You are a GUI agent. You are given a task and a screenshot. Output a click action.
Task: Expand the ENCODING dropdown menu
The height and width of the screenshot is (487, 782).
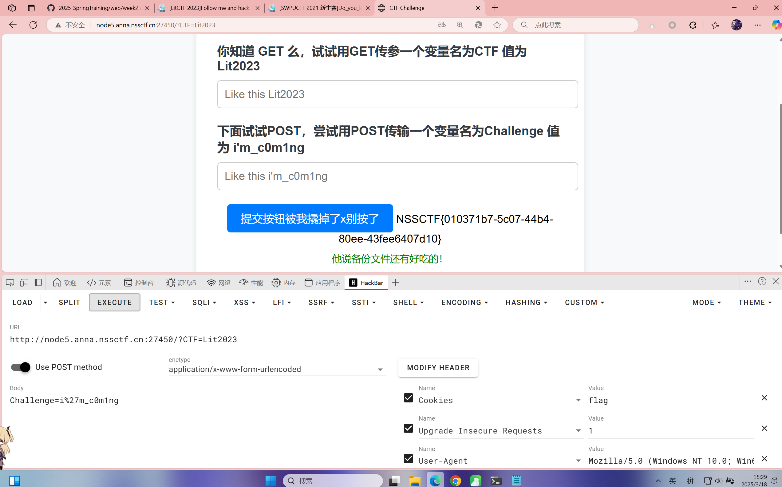(464, 303)
